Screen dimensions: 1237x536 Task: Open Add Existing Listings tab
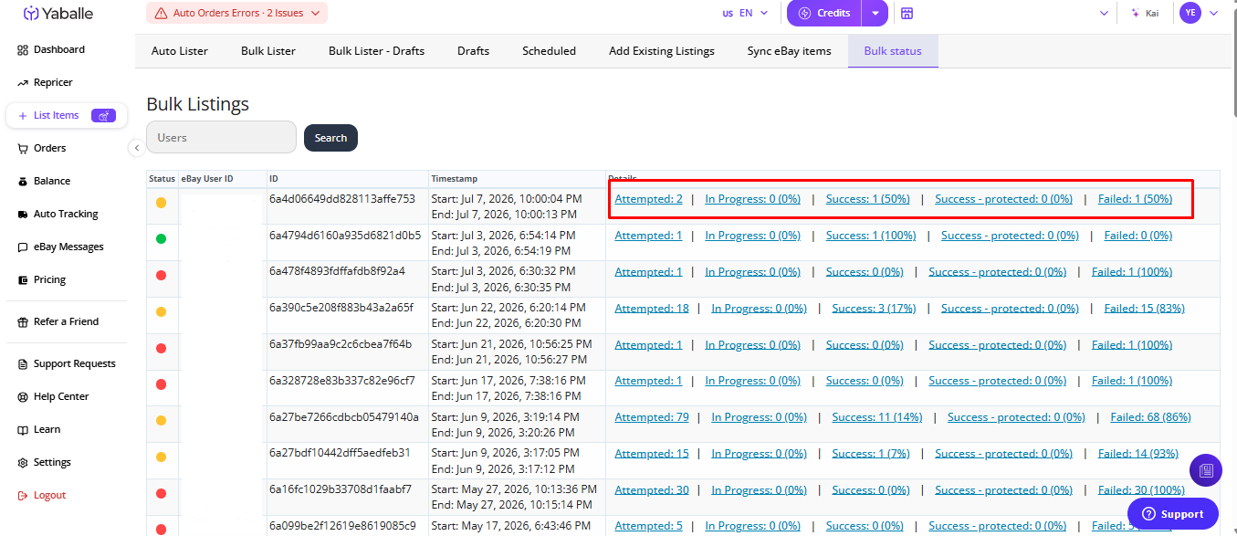(x=662, y=51)
